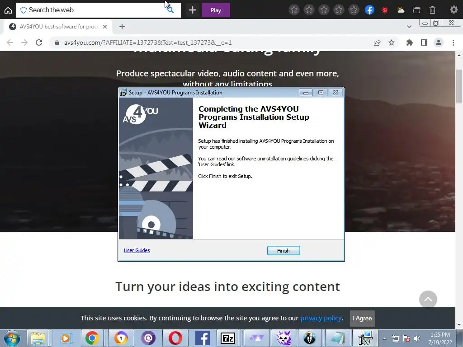Click the address bar URL
Screen dimensions: 463x347
tap(148, 43)
